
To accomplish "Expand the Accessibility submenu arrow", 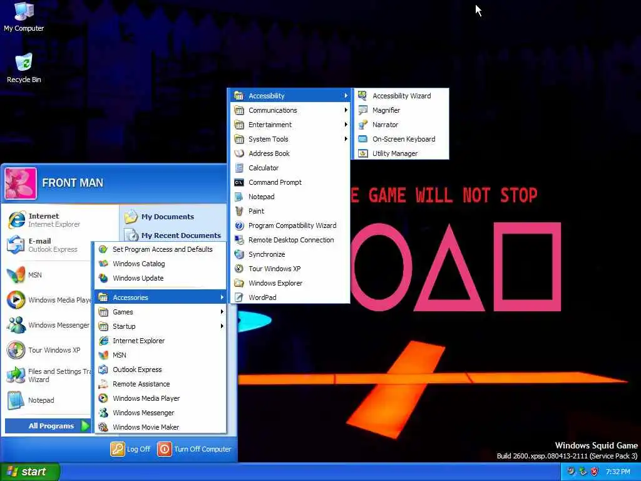I will point(346,96).
